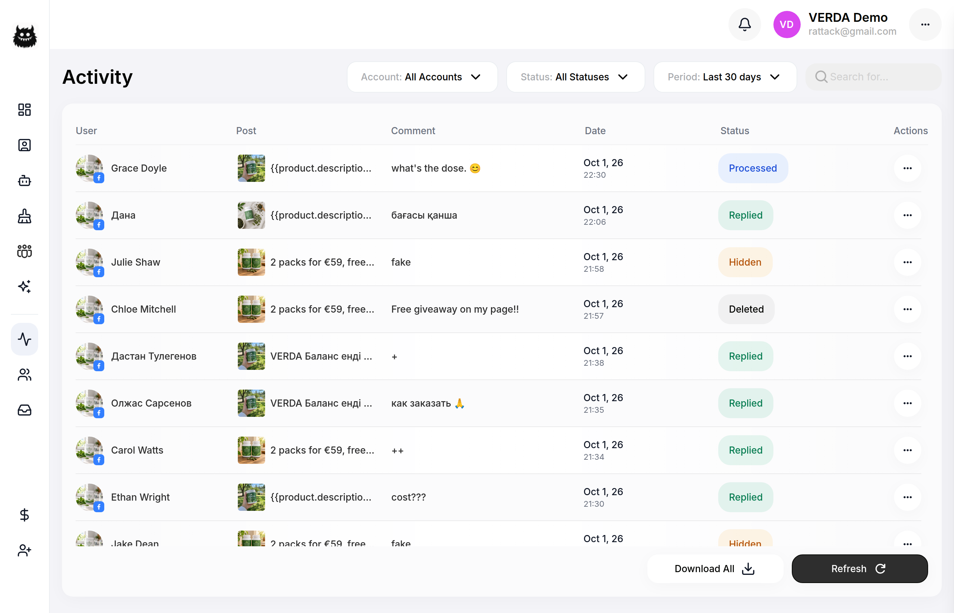Open actions menu for Chloe Mitchell row
Viewport: 954px width, 613px height.
coord(907,309)
